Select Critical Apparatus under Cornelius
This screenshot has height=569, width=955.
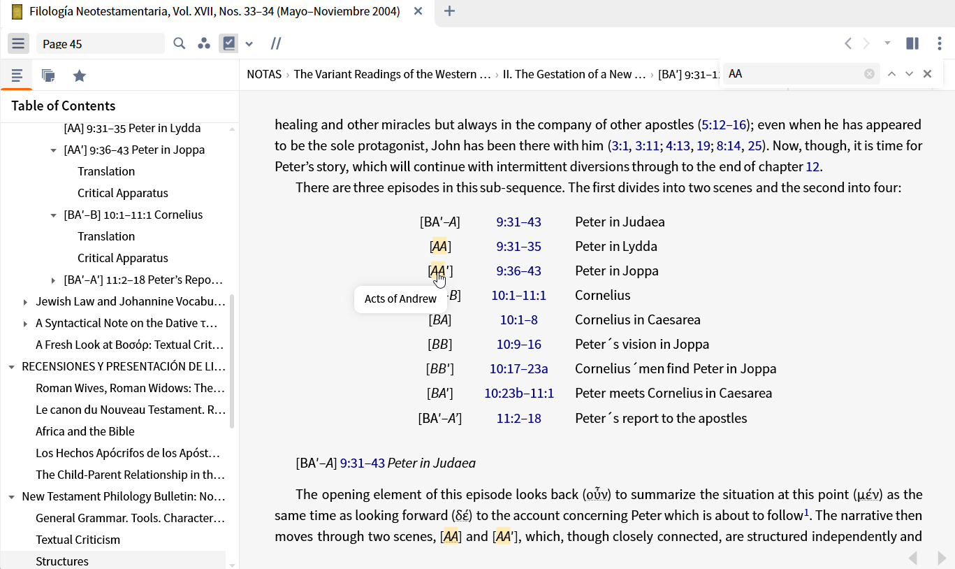pos(123,258)
